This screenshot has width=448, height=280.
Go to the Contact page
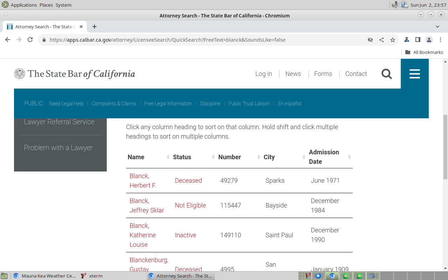tap(356, 74)
